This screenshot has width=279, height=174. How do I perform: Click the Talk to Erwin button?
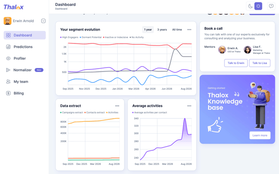(x=236, y=63)
